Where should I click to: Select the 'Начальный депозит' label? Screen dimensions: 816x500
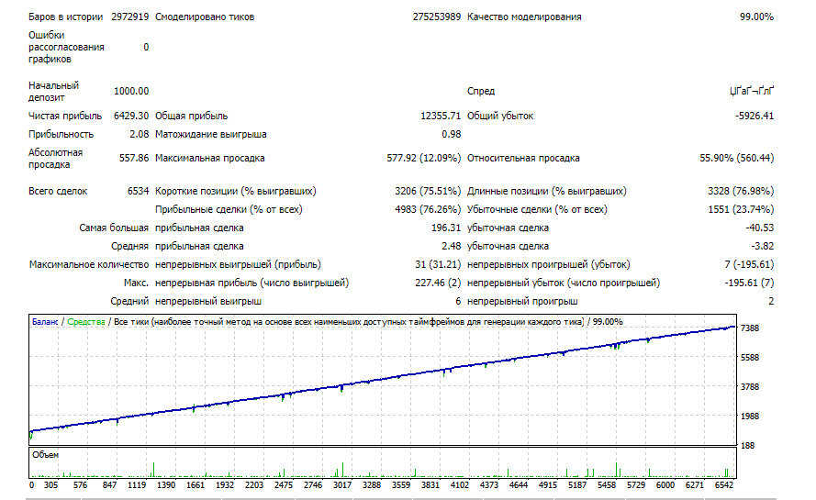click(x=53, y=91)
